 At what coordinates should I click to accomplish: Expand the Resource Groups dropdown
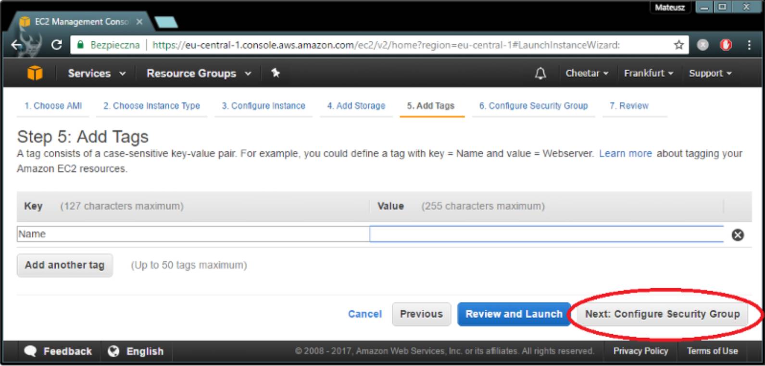199,73
